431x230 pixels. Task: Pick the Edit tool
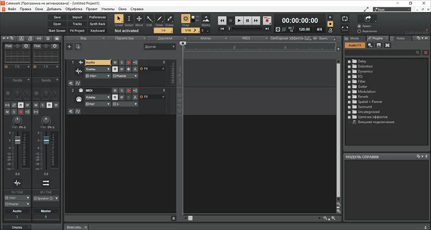[149, 19]
